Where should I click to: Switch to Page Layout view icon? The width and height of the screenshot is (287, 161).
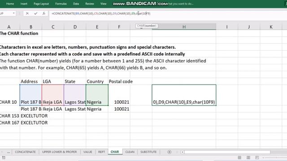pos(248,157)
